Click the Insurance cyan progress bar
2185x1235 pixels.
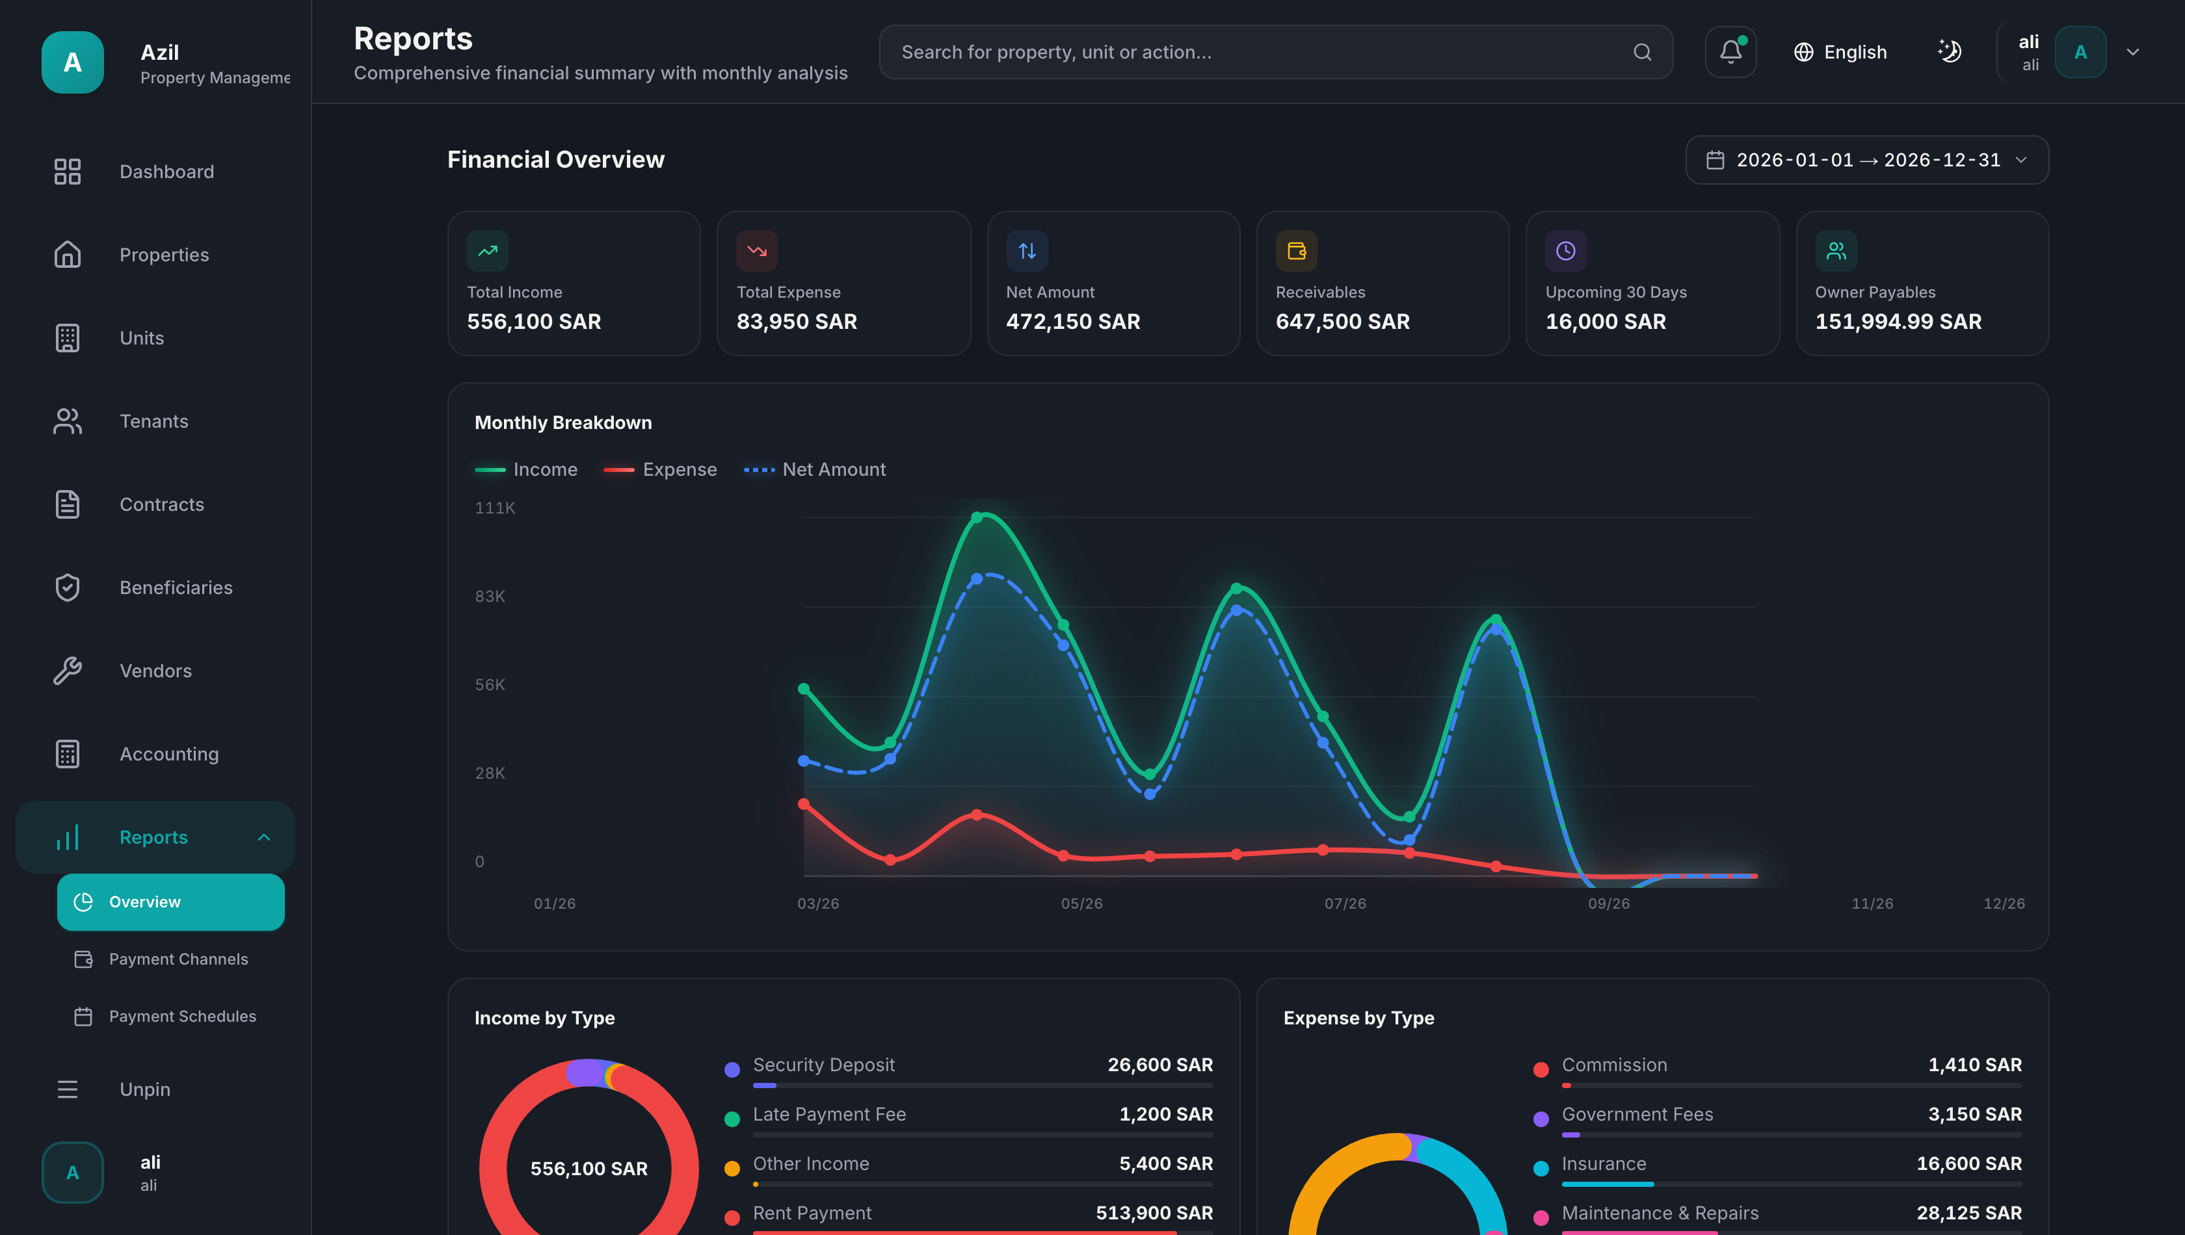pyautogui.click(x=1607, y=1184)
